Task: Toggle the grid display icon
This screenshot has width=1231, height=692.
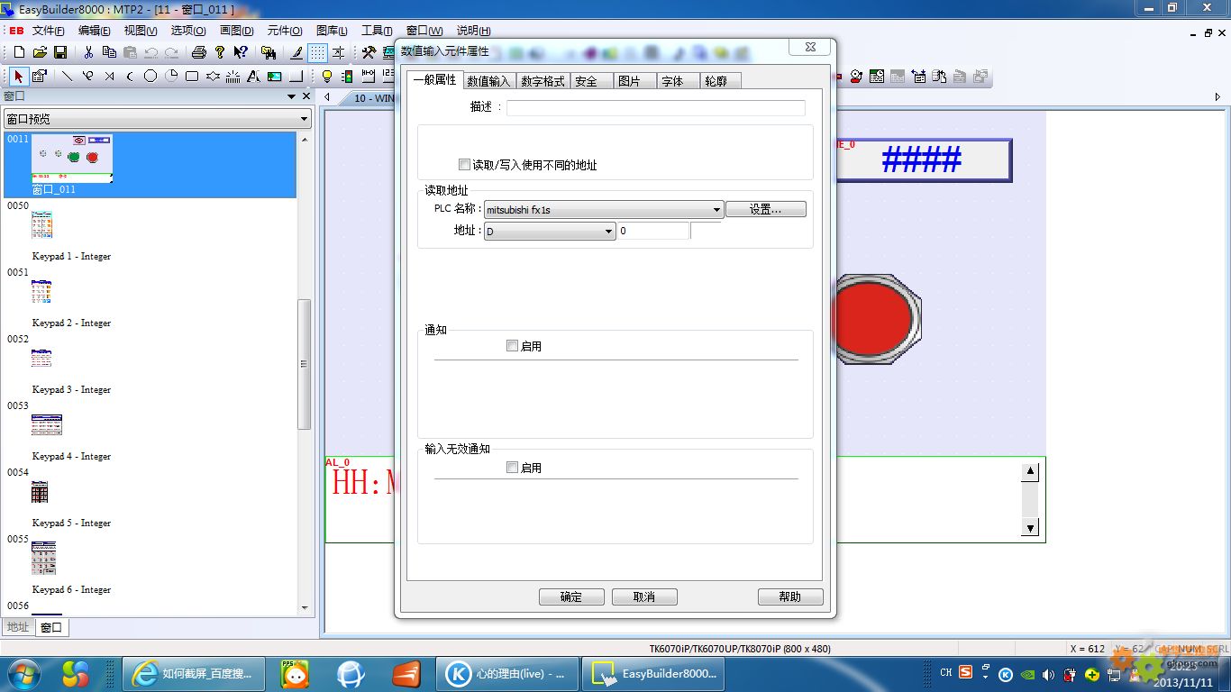Action: tap(318, 53)
